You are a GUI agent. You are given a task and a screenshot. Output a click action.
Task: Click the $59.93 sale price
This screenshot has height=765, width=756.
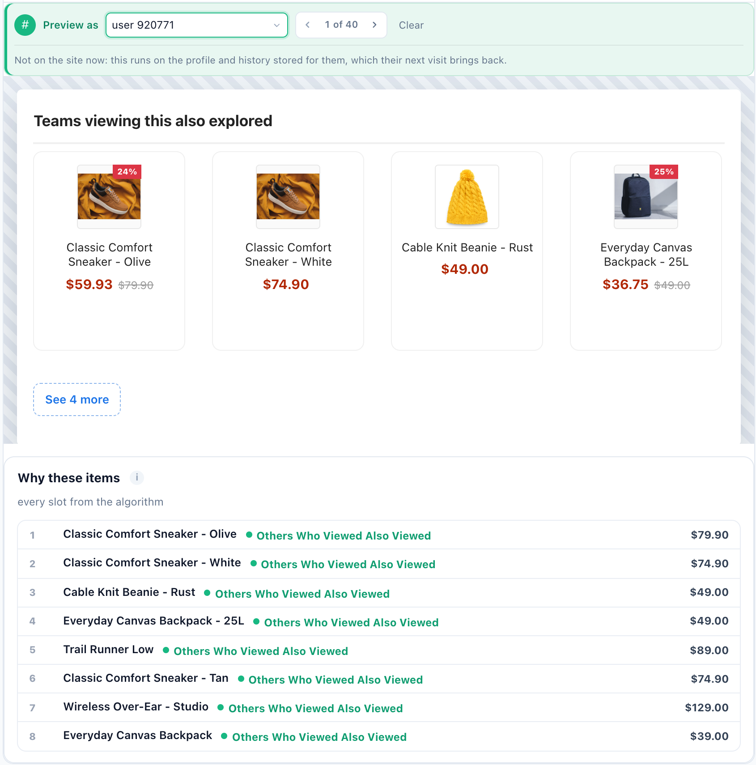coord(89,285)
